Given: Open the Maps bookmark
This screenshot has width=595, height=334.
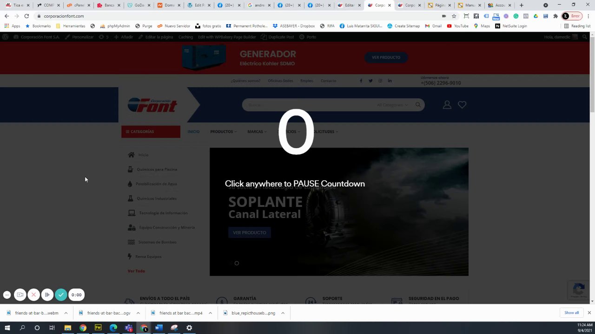Looking at the screenshot, I should (482, 26).
